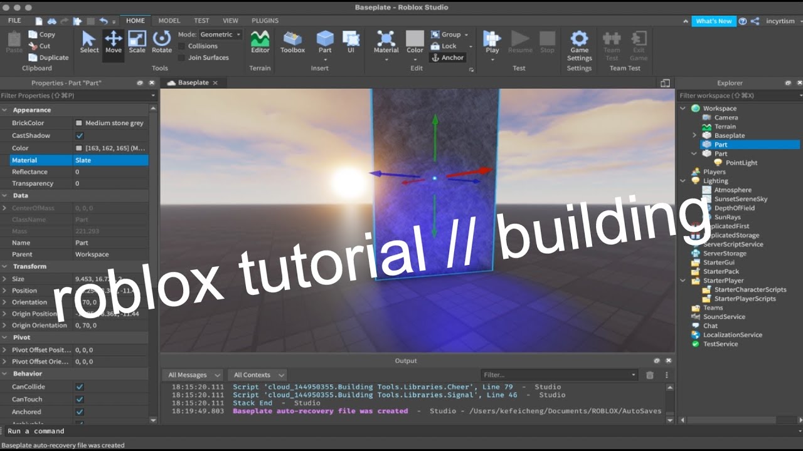
Task: Open the PLUGINS ribbon tab
Action: [x=265, y=21]
